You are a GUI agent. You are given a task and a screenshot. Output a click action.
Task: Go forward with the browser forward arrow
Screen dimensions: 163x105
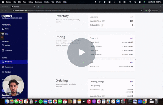click(x=6, y=10)
